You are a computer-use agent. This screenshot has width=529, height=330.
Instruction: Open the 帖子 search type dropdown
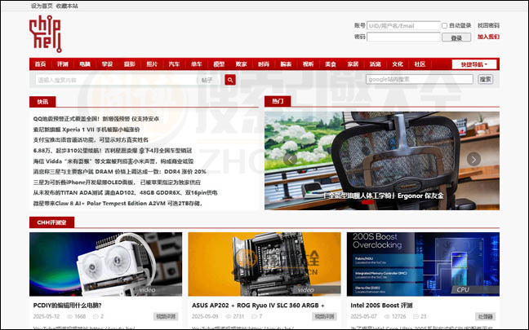(x=208, y=80)
